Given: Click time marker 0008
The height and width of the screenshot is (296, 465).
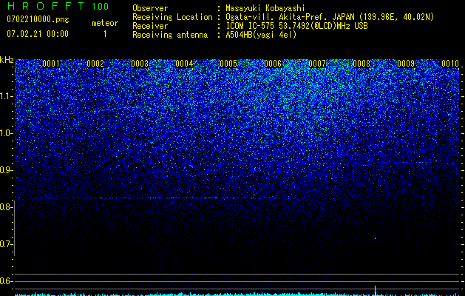Looking at the screenshot, I should click(x=362, y=64).
